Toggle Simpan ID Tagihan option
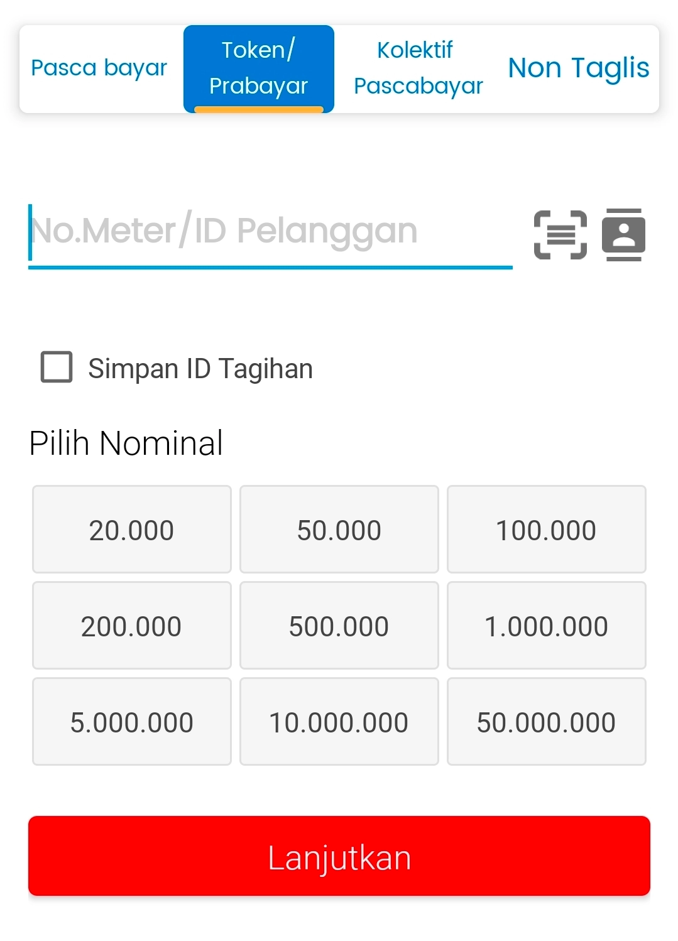 point(57,368)
